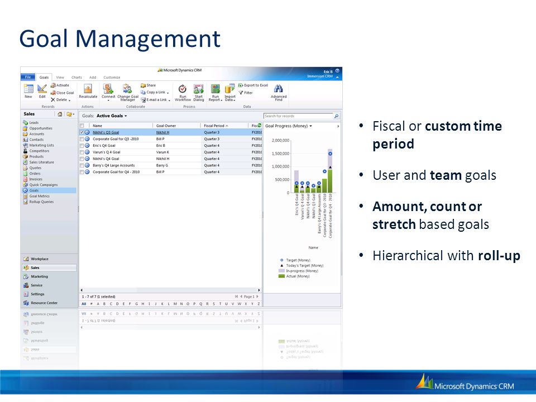Click the help icon near Eric B
Image resolution: width=536 pixels, height=402 pixels.
(x=337, y=71)
